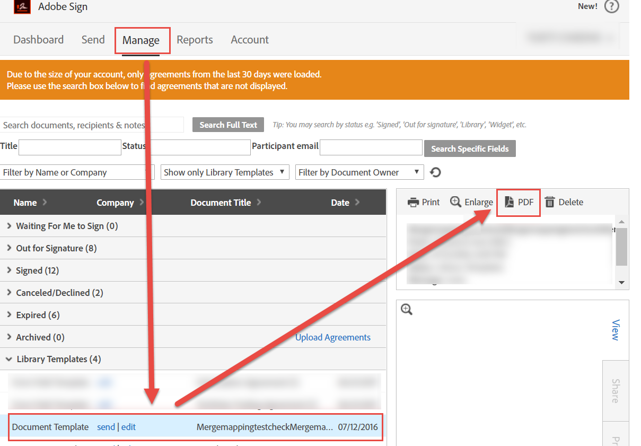The width and height of the screenshot is (641, 446).
Task: Click the Participant email field
Action: point(371,147)
